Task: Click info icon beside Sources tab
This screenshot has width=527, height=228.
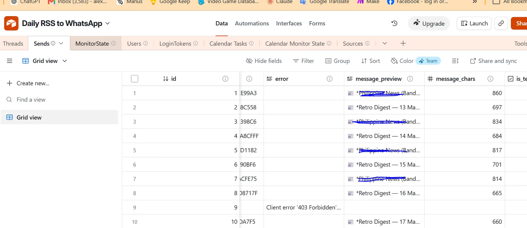Action: coord(367,43)
